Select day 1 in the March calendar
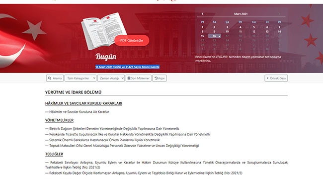This screenshot has height=179, width=323. pos(202,27)
